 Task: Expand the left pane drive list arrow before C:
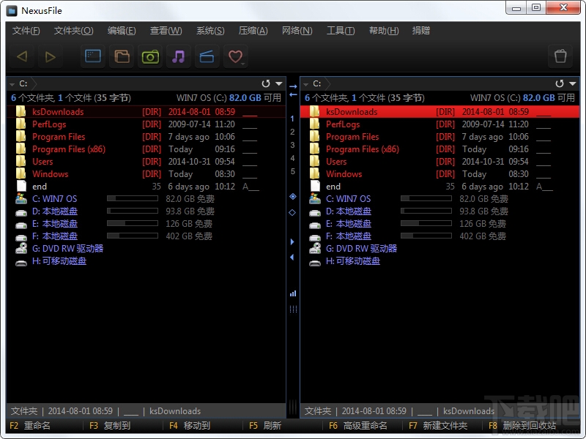12,84
